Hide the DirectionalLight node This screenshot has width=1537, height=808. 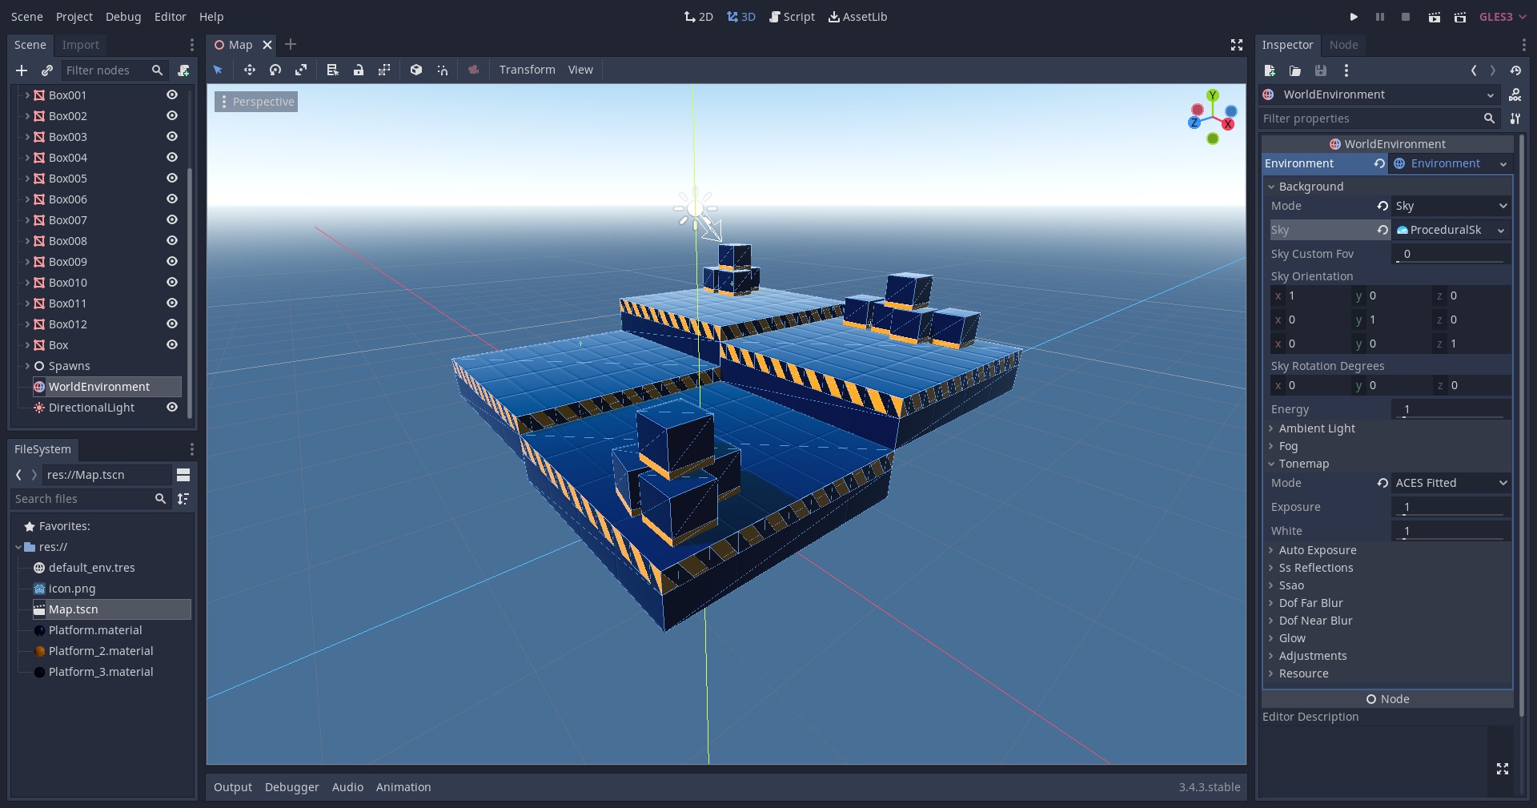(x=172, y=407)
